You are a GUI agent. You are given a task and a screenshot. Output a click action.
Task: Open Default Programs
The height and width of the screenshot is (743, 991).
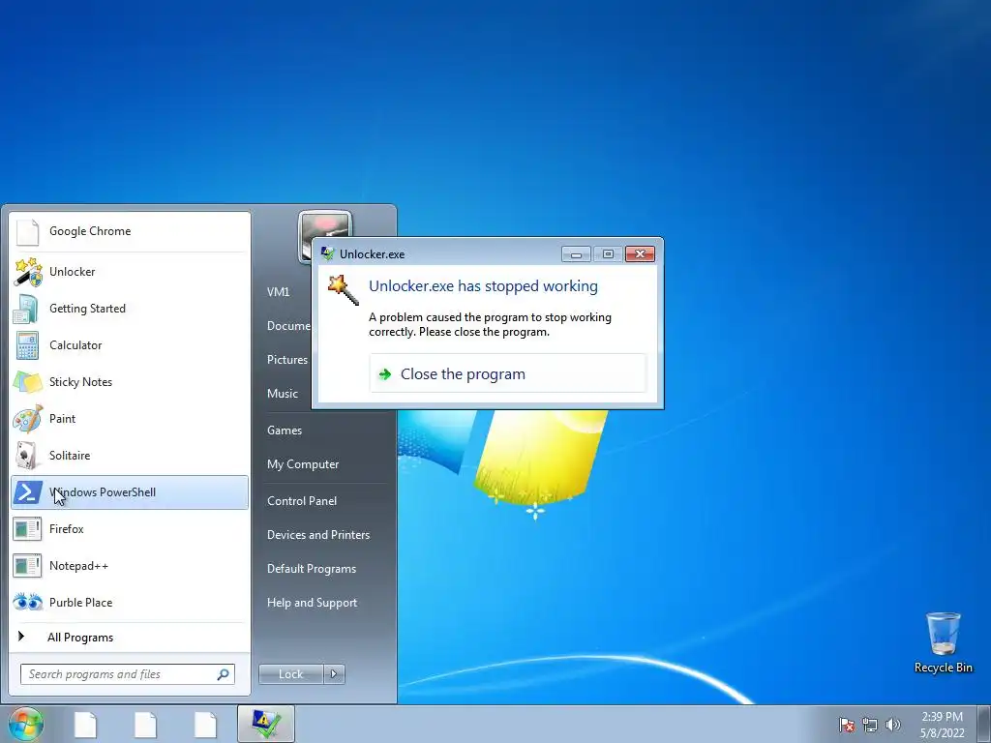tap(312, 569)
